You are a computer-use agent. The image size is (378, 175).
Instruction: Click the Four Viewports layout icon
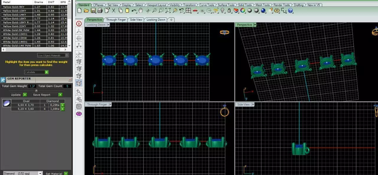click(188, 11)
